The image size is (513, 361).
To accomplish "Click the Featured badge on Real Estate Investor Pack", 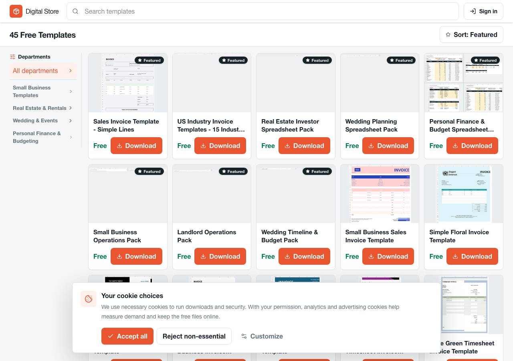I will click(x=317, y=60).
